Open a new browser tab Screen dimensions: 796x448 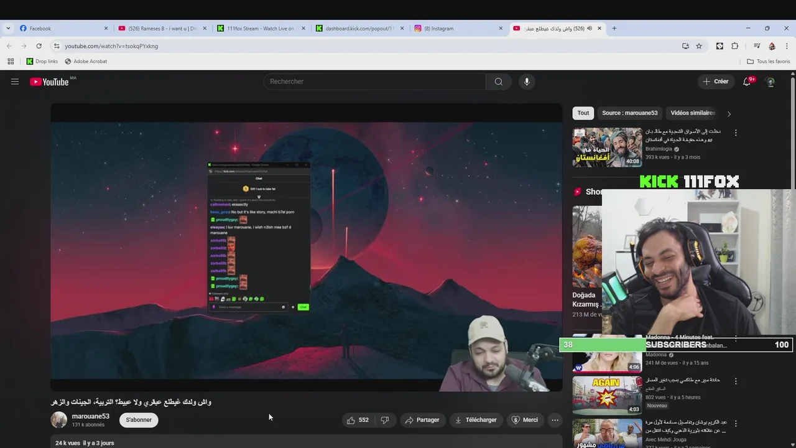coord(614,28)
